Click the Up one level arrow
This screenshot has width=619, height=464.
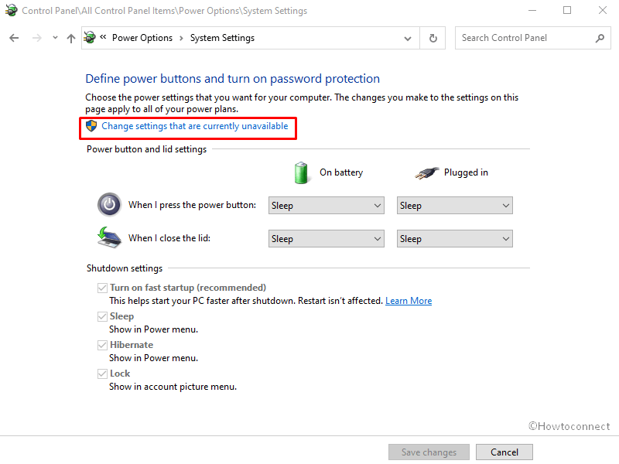click(71, 38)
